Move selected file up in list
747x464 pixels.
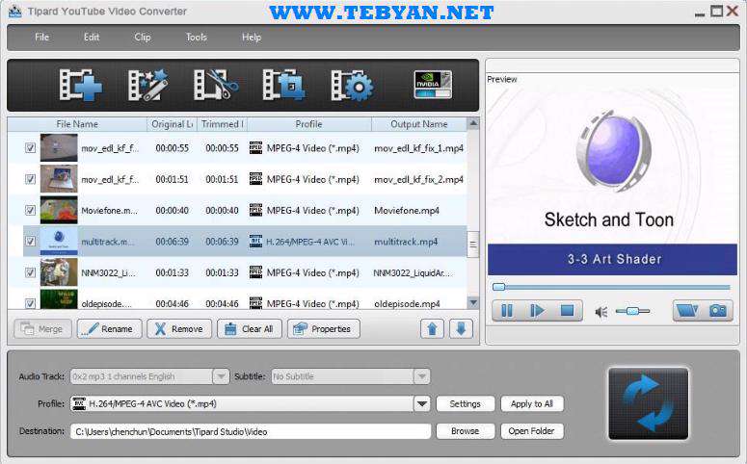[x=432, y=329]
